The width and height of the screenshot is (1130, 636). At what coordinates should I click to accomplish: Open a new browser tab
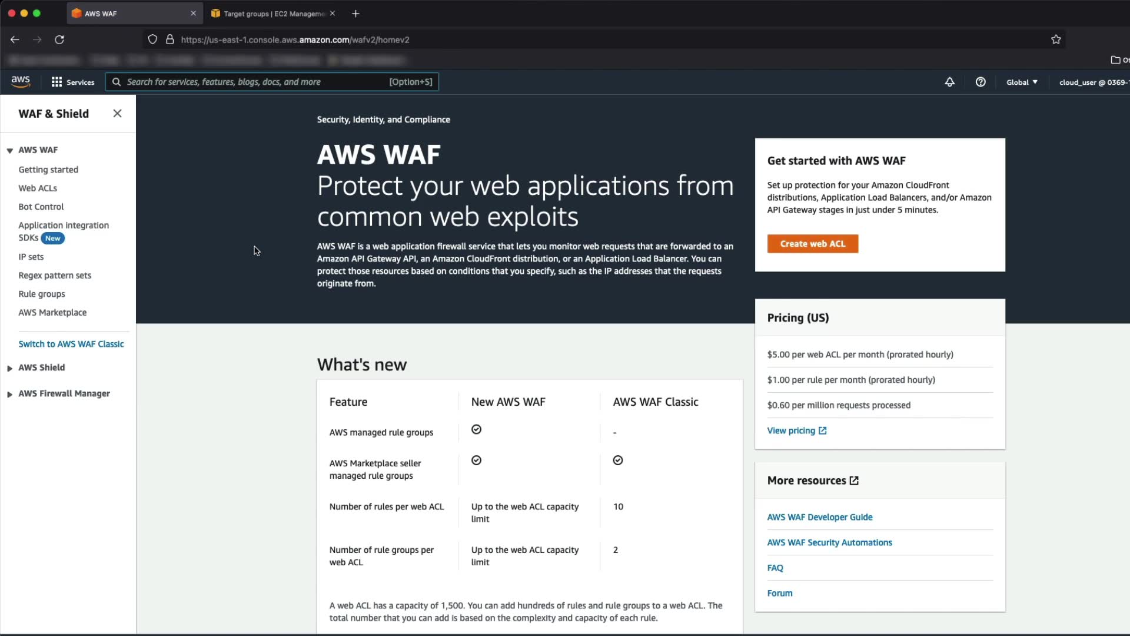(355, 14)
